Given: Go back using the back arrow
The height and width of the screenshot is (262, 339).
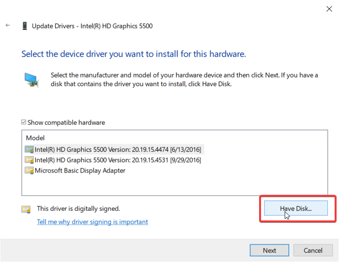Looking at the screenshot, I should click(8, 26).
